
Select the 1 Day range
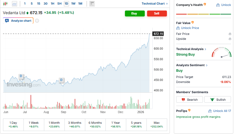[13, 125]
